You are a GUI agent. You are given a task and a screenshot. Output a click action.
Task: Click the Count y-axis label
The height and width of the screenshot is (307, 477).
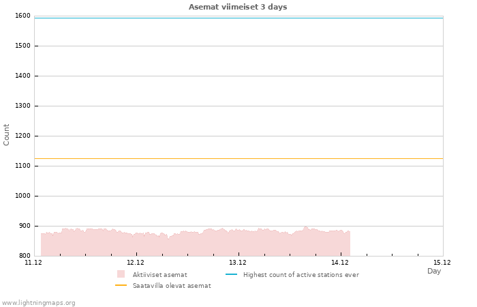coord(7,134)
